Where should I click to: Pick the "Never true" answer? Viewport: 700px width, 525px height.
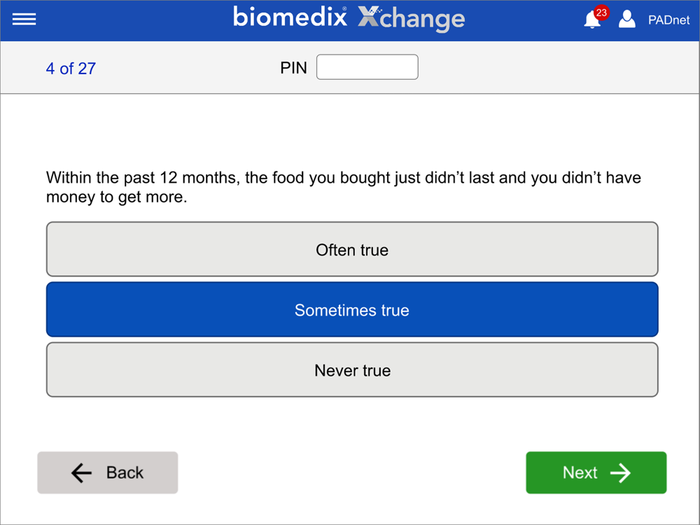point(352,370)
